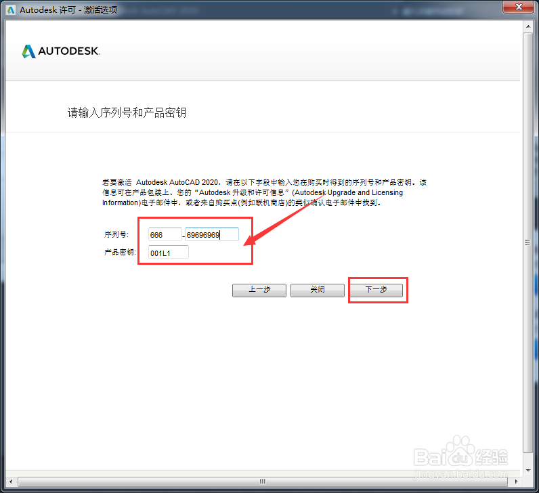Focus the product key field containing 001L1
The image size is (539, 493).
[169, 253]
